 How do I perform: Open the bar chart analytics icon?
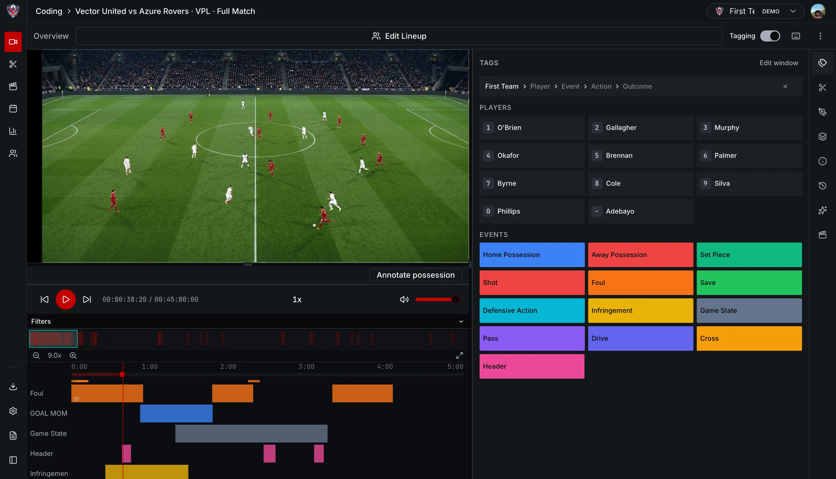(13, 131)
